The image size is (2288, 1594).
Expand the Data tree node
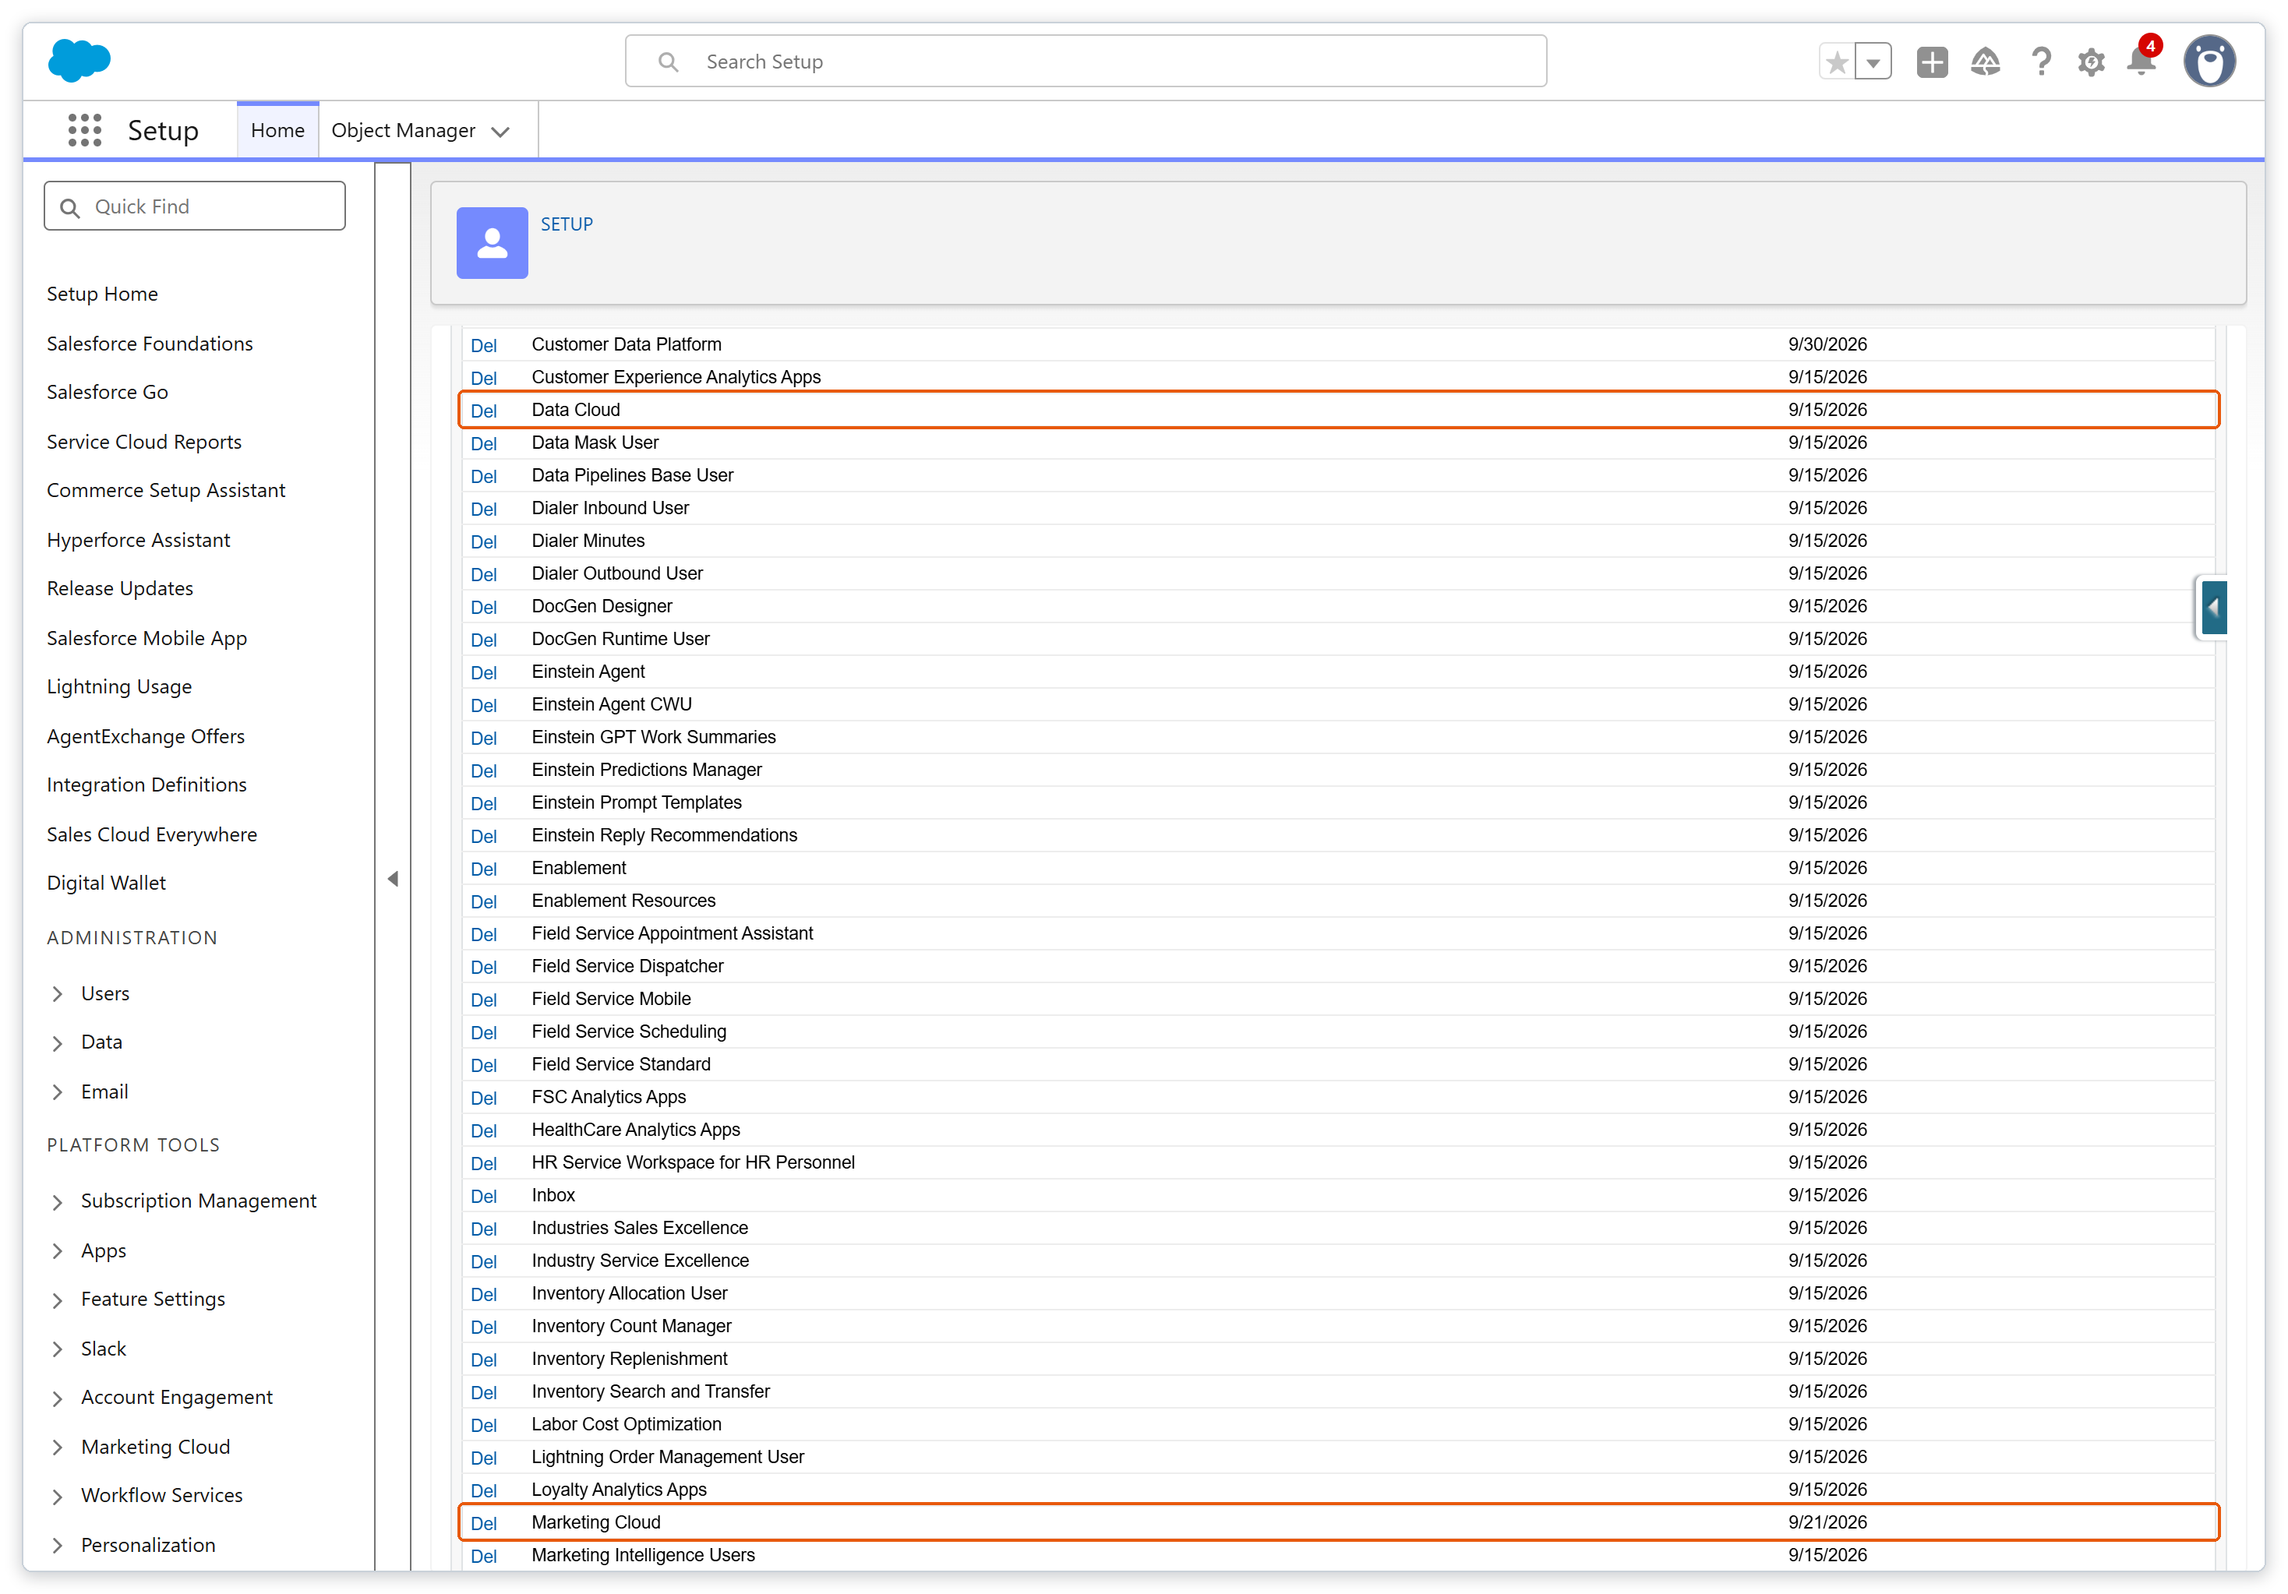[57, 1042]
